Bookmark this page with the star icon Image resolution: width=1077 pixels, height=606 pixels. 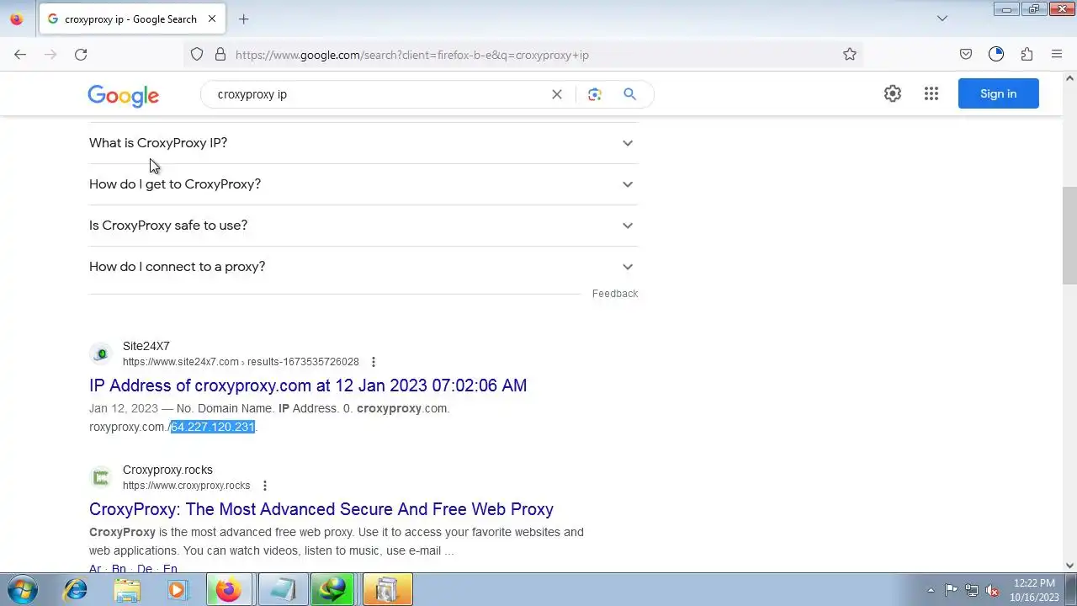point(850,55)
